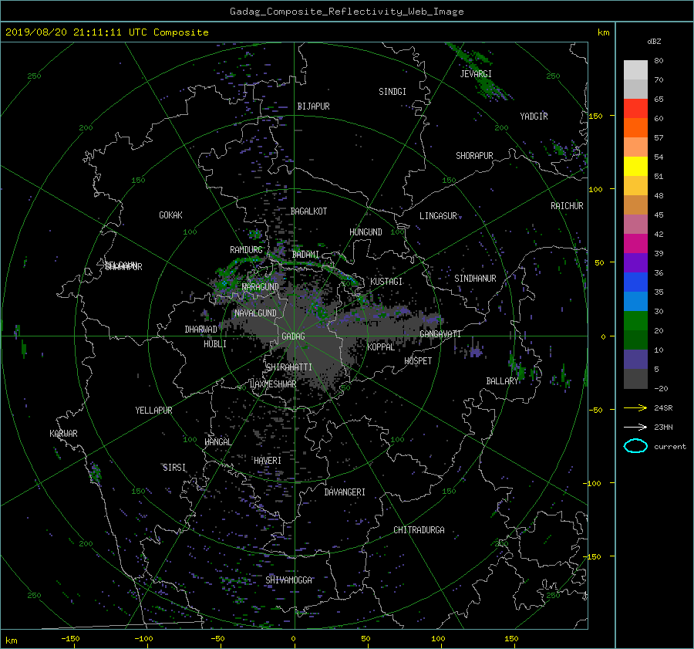
Task: Select the BIJAPUR city label
Action: point(313,106)
